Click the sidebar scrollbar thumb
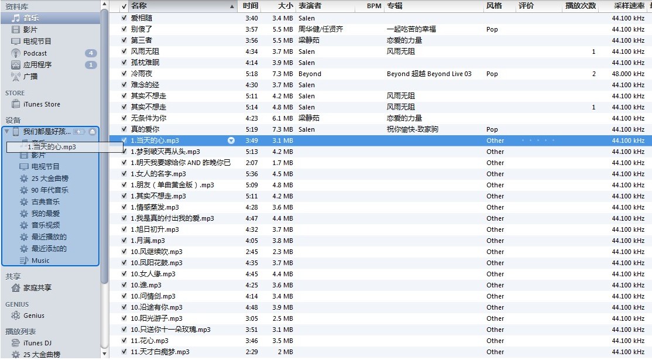The width and height of the screenshot is (652, 360). (x=104, y=146)
